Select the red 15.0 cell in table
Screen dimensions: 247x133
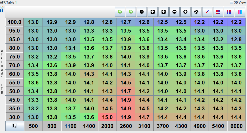[x=107, y=117]
